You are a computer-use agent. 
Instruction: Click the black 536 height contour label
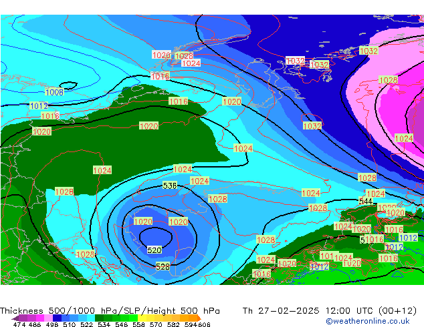click(x=170, y=186)
